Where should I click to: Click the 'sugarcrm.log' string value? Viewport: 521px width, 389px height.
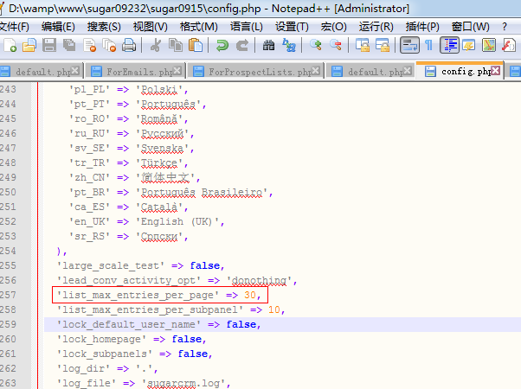[x=183, y=383]
